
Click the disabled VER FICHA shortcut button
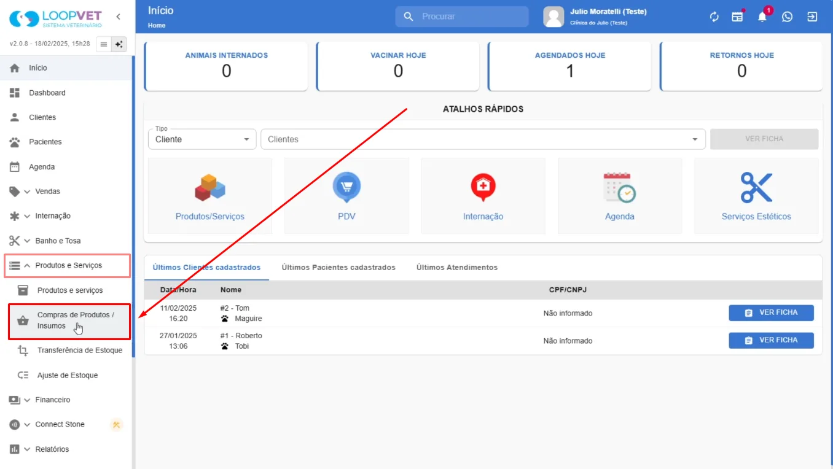click(x=764, y=139)
